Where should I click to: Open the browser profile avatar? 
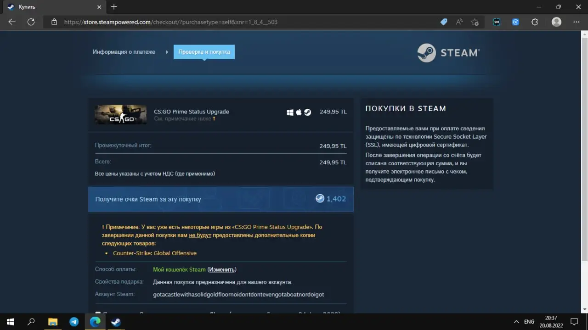(x=556, y=22)
